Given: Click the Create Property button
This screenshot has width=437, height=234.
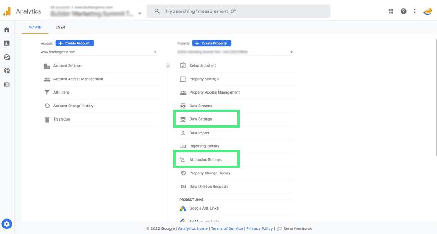Looking at the screenshot, I should click(212, 43).
